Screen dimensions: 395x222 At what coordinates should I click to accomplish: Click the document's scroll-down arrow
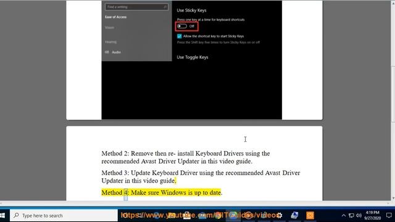(x=393, y=199)
